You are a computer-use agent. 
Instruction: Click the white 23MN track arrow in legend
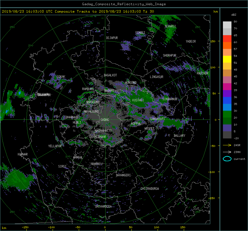pos(227,152)
